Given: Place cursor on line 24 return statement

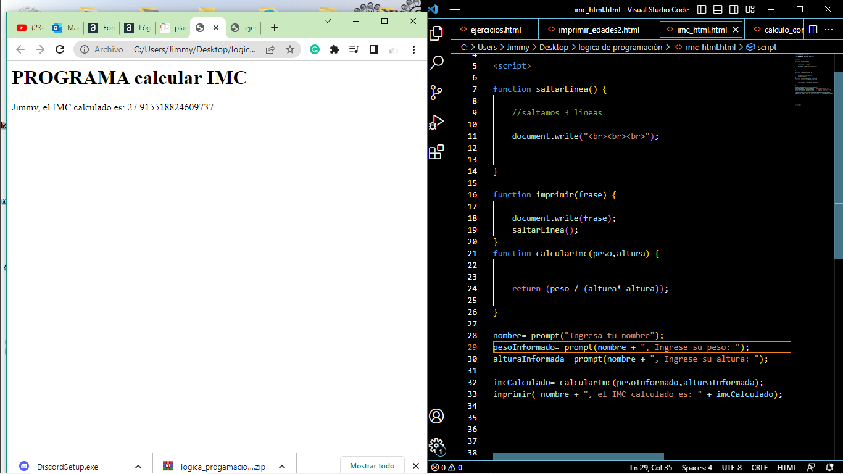Looking at the screenshot, I should coord(590,288).
